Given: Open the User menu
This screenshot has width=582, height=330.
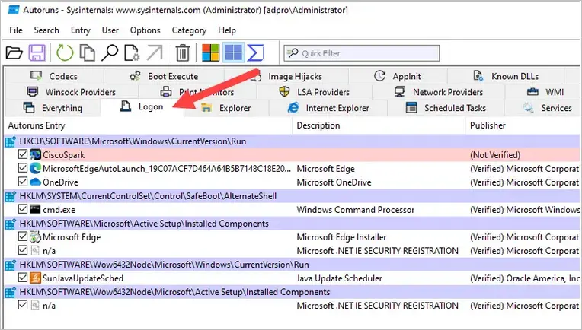Looking at the screenshot, I should coord(110,30).
